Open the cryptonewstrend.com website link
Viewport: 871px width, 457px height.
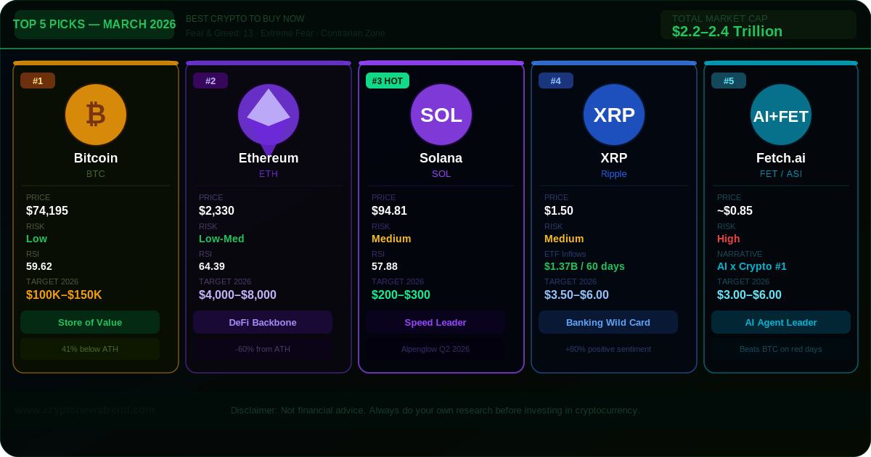click(x=85, y=410)
